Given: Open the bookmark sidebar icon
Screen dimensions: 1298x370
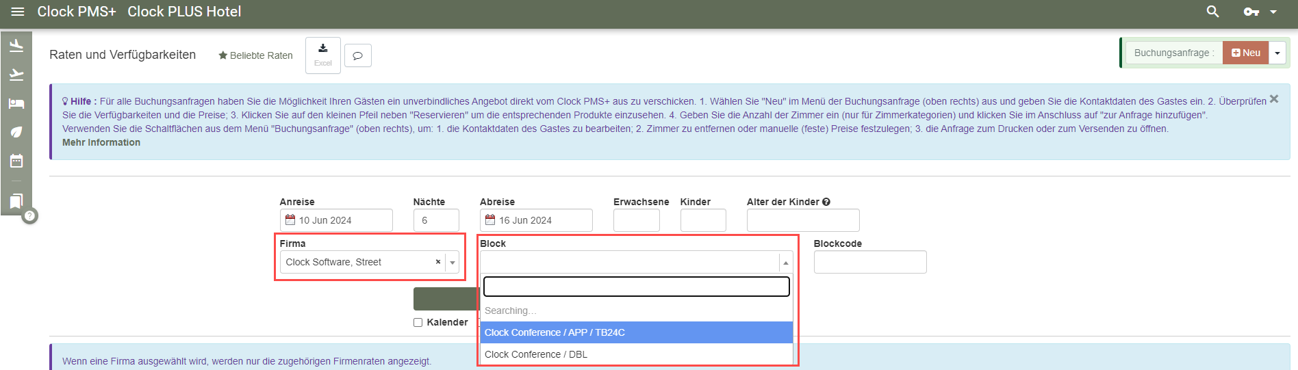Looking at the screenshot, I should point(16,201).
